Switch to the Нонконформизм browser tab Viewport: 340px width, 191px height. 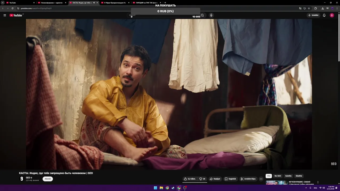52,3
